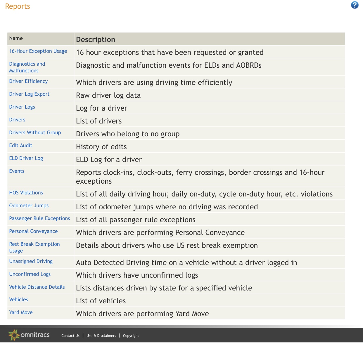This screenshot has width=363, height=348.
Task: Open the 16-Hour Exception Usage report
Action: pyautogui.click(x=38, y=51)
